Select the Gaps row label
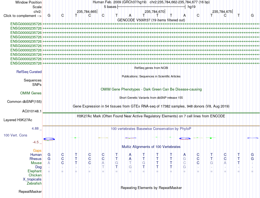The height and width of the screenshot is (198, 260). [x=37, y=150]
